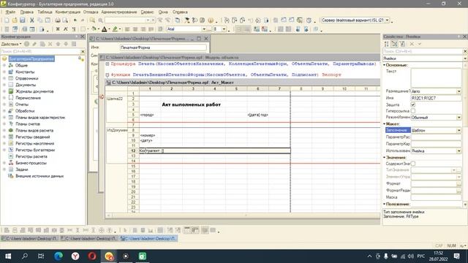Expand the Справочники tree node
Image resolution: width=468 pixels, height=263 pixels.
click(4, 78)
